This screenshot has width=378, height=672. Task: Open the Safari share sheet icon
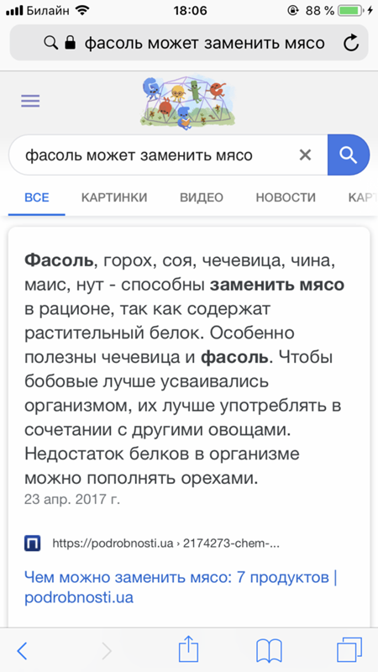click(188, 649)
